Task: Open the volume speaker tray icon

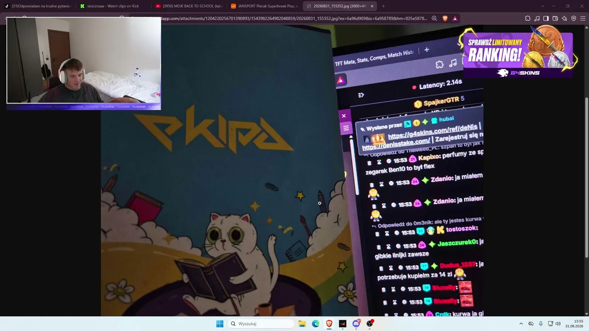Action: [558, 324]
